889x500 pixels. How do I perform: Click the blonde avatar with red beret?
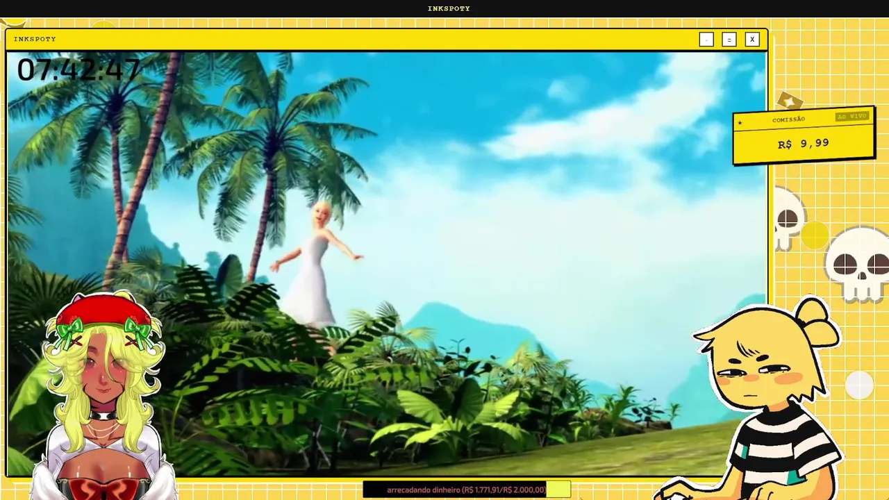[104, 396]
